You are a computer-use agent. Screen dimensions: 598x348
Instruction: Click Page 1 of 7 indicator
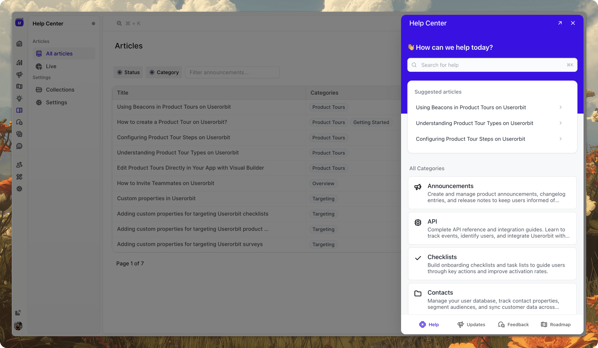pos(130,264)
